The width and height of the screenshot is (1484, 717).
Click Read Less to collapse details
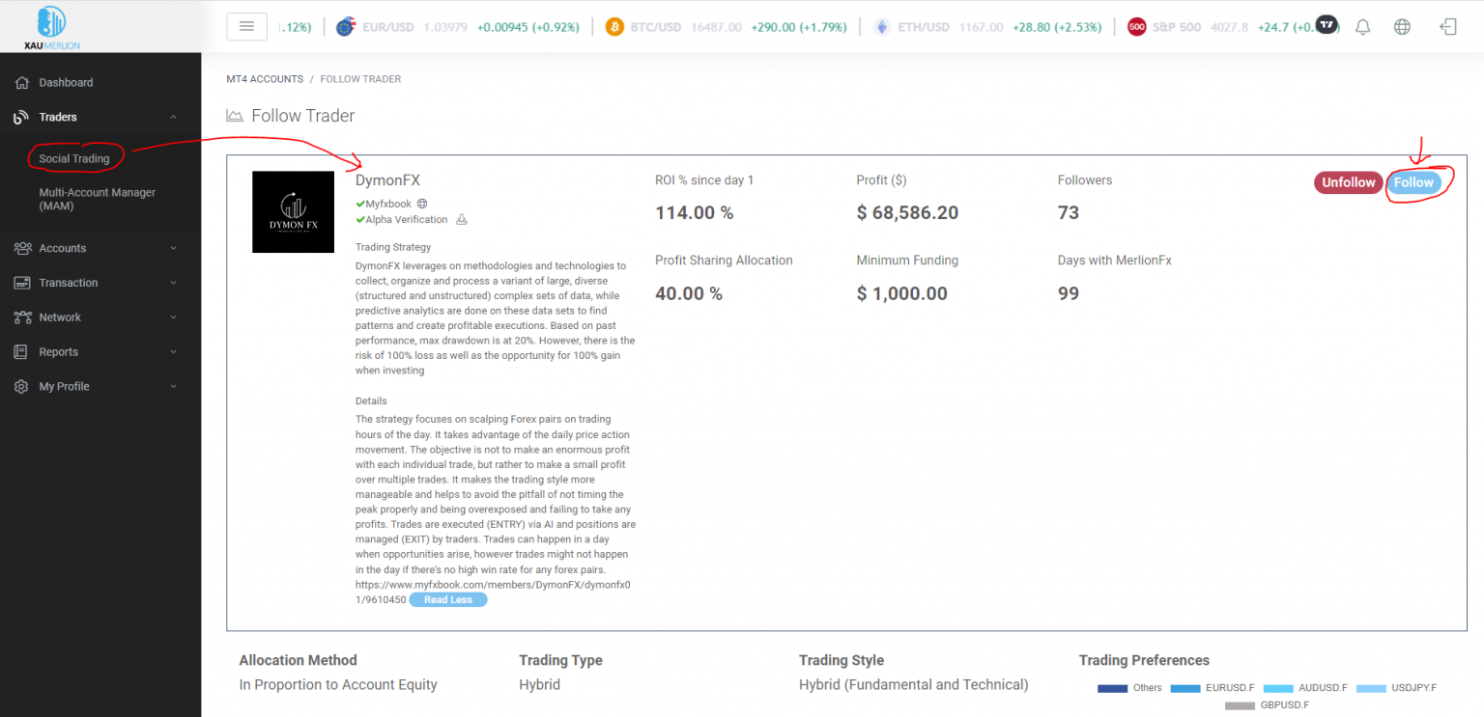tap(448, 599)
